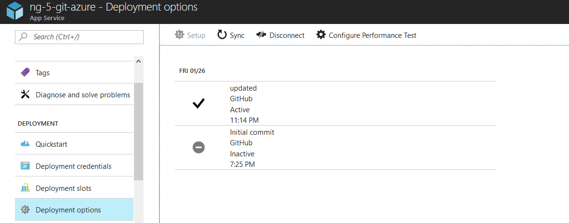Click the Quickstart cloud icon
Screen dimensions: 569x223
(25, 144)
